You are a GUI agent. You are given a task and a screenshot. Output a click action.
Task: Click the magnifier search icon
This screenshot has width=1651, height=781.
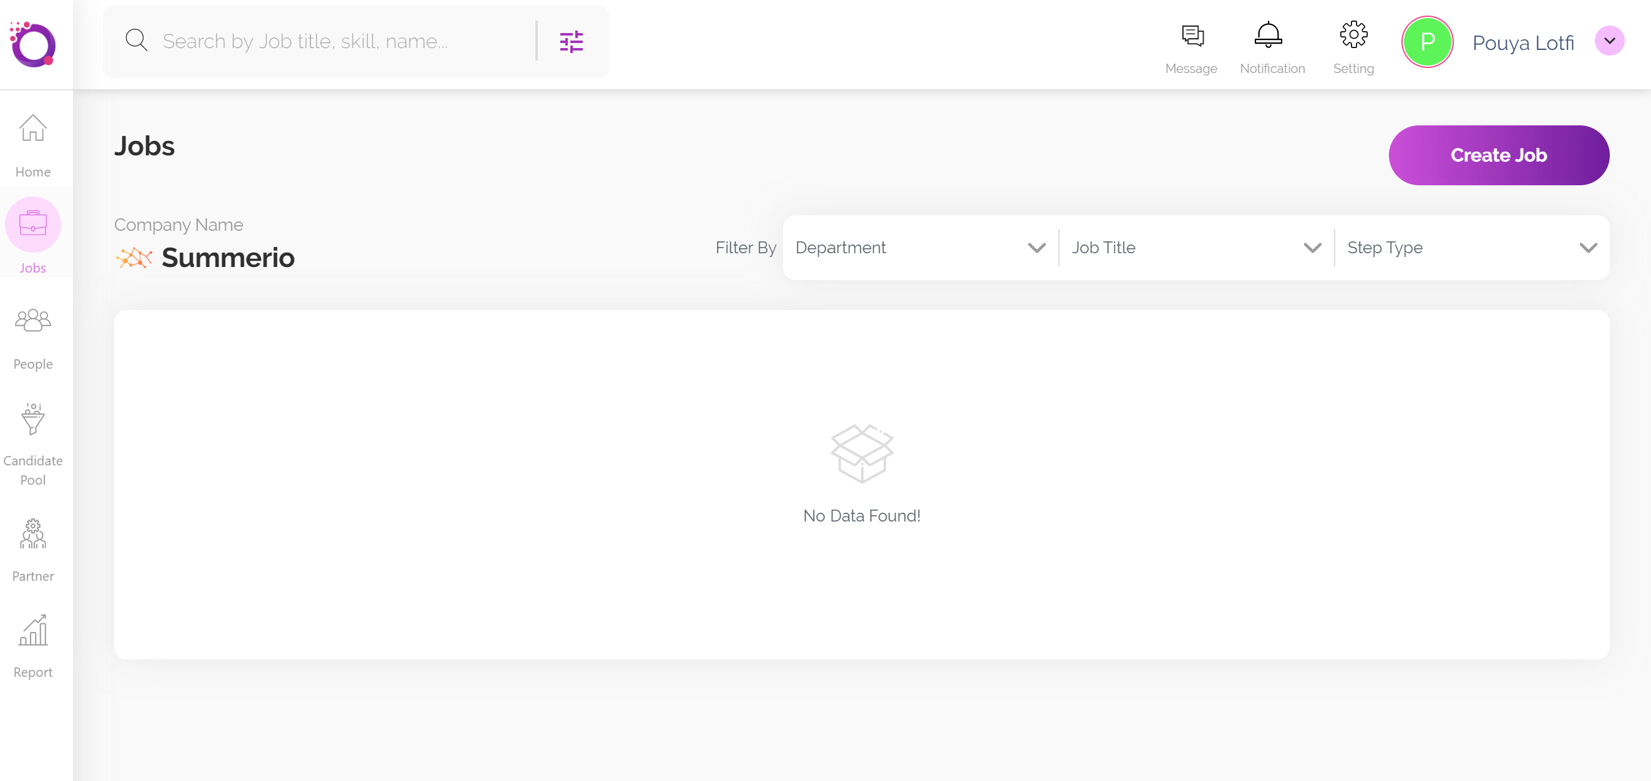pyautogui.click(x=136, y=41)
